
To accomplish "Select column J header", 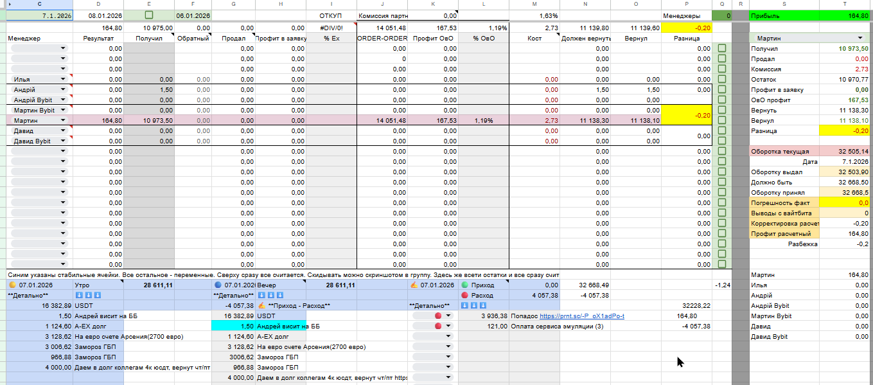I will click(x=382, y=4).
